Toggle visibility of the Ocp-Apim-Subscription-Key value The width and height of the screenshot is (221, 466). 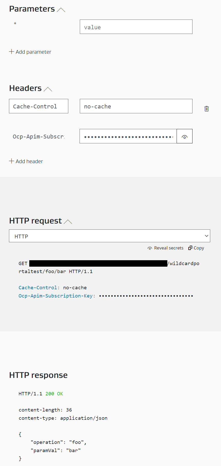point(185,136)
